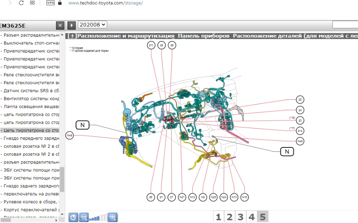Switch to diagram page 3

(241, 217)
